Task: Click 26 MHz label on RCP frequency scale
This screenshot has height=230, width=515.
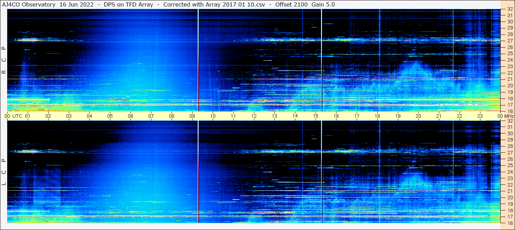Action: point(510,47)
